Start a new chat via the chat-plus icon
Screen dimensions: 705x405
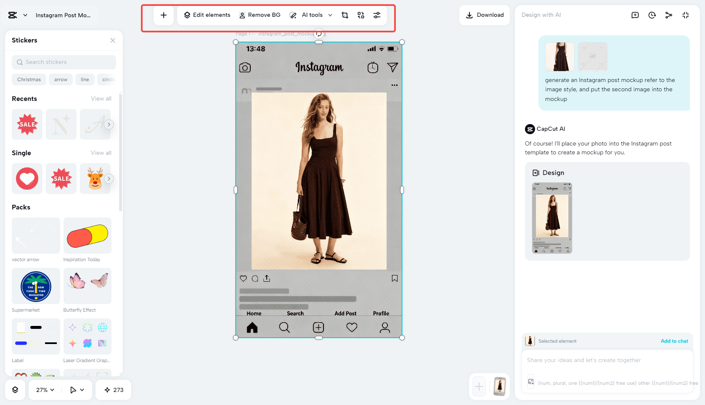click(x=635, y=15)
